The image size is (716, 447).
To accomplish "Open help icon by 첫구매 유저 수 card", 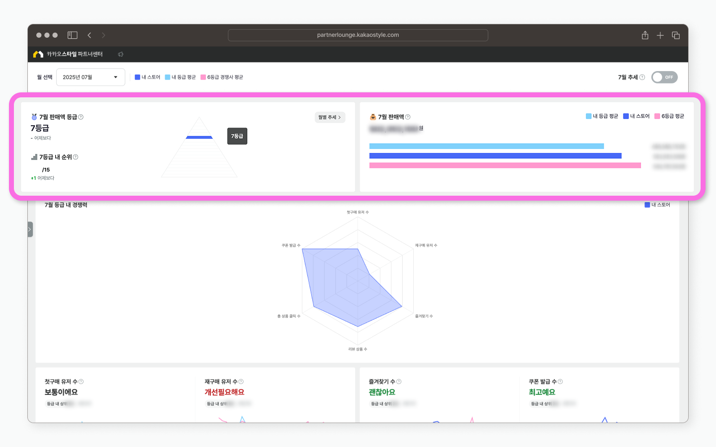I will [x=81, y=381].
